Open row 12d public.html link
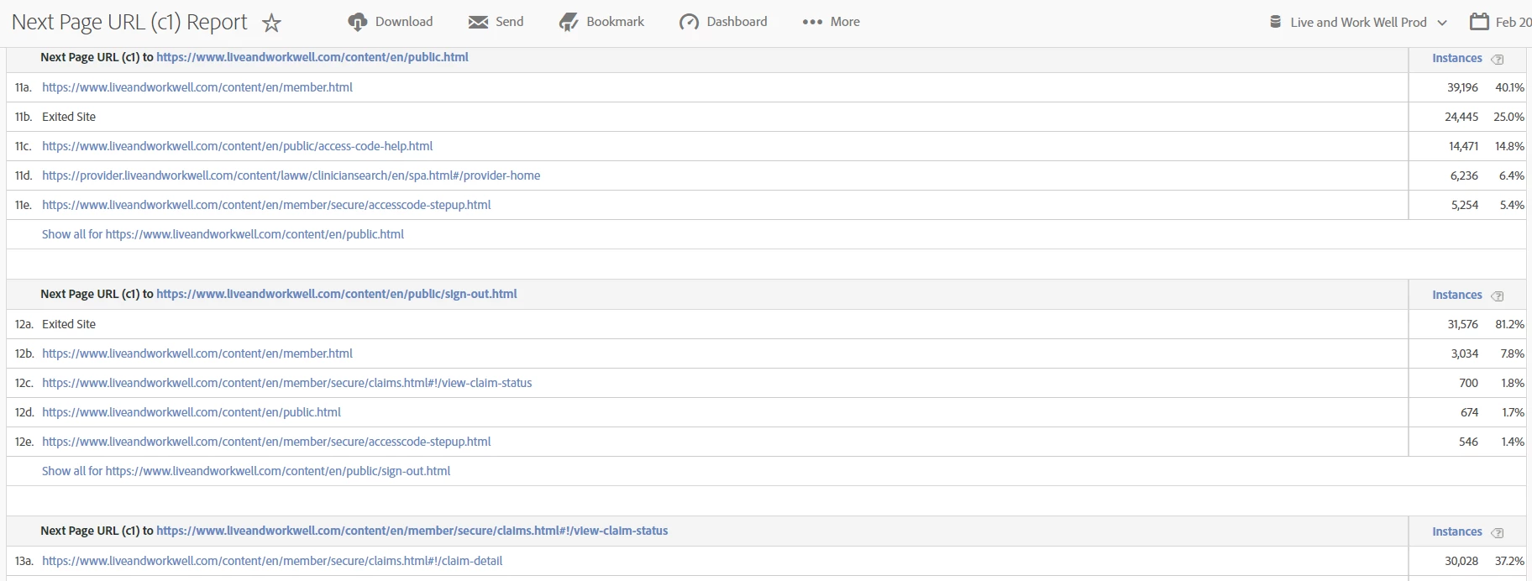The image size is (1532, 581). tap(191, 412)
